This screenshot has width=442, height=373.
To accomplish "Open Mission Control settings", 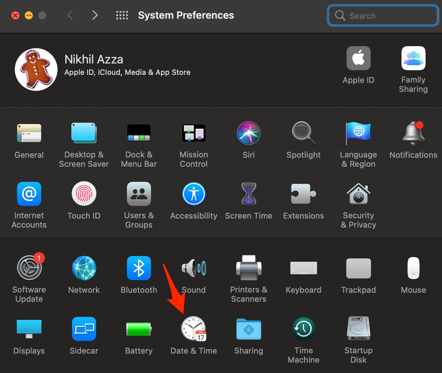I will [194, 133].
